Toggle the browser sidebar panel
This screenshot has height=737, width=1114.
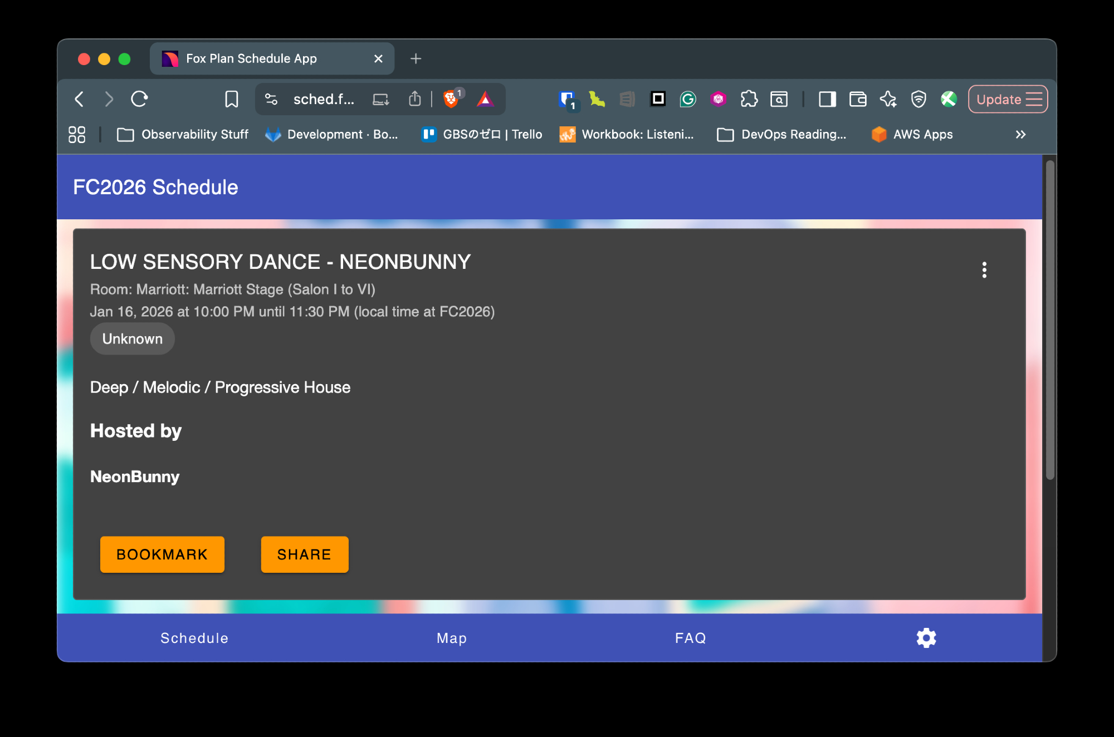coord(827,99)
